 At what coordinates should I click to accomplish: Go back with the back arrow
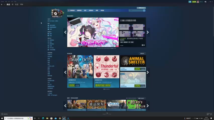pyautogui.click(x=2, y=5)
